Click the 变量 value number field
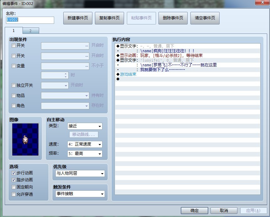 click(x=55, y=75)
